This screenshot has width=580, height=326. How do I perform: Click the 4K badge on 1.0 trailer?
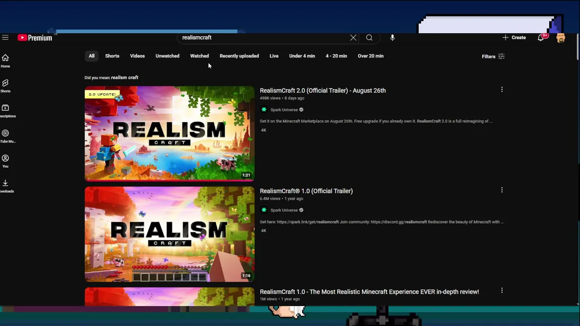pos(264,231)
